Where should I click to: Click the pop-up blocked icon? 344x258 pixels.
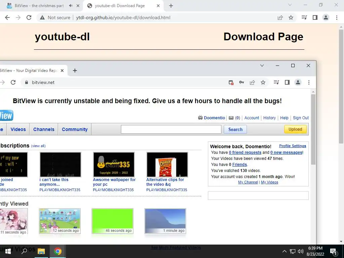(x=231, y=83)
